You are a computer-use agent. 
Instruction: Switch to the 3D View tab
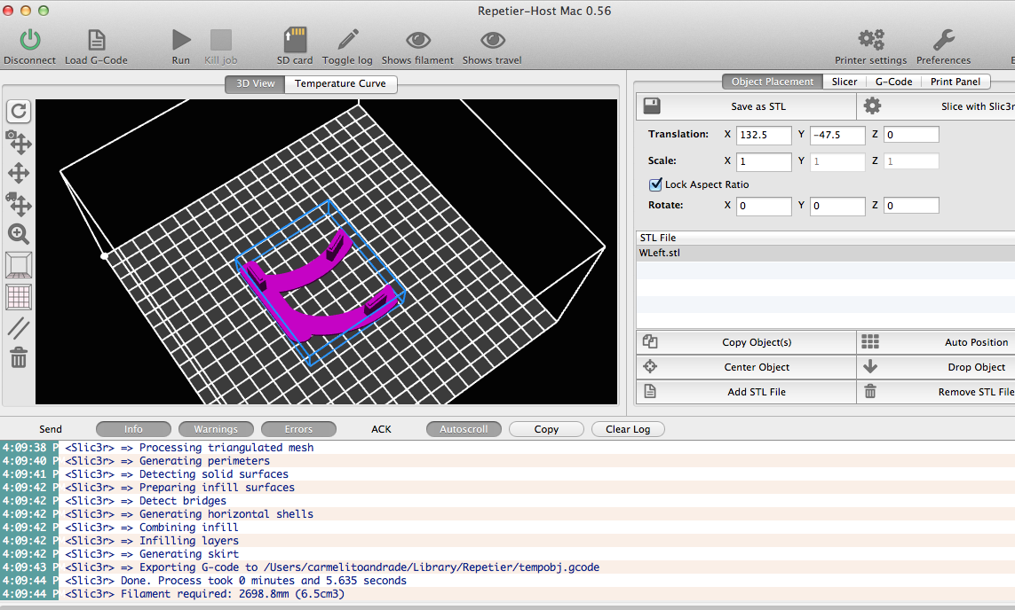coord(255,83)
